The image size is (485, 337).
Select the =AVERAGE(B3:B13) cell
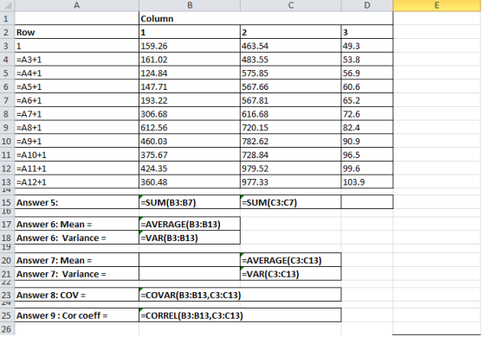click(190, 224)
